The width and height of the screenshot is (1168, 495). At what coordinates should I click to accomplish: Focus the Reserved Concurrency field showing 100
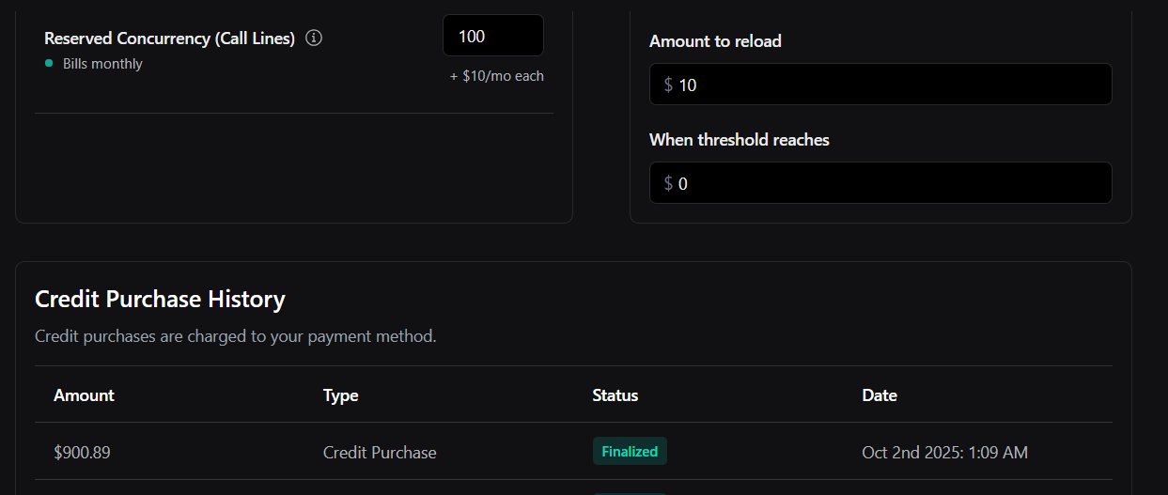click(x=492, y=36)
